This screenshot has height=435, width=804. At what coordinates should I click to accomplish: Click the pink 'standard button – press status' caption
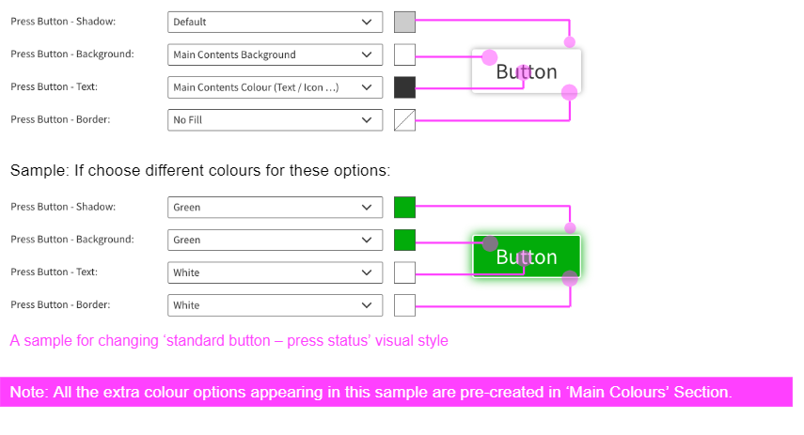229,340
